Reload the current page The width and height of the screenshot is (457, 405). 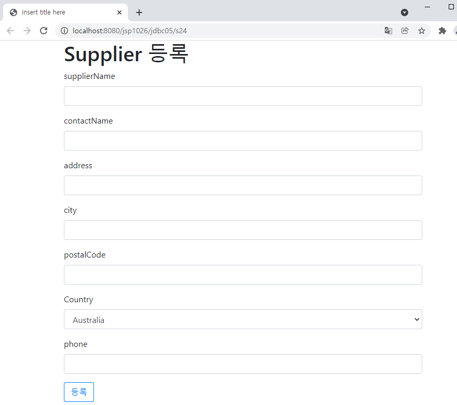[44, 31]
